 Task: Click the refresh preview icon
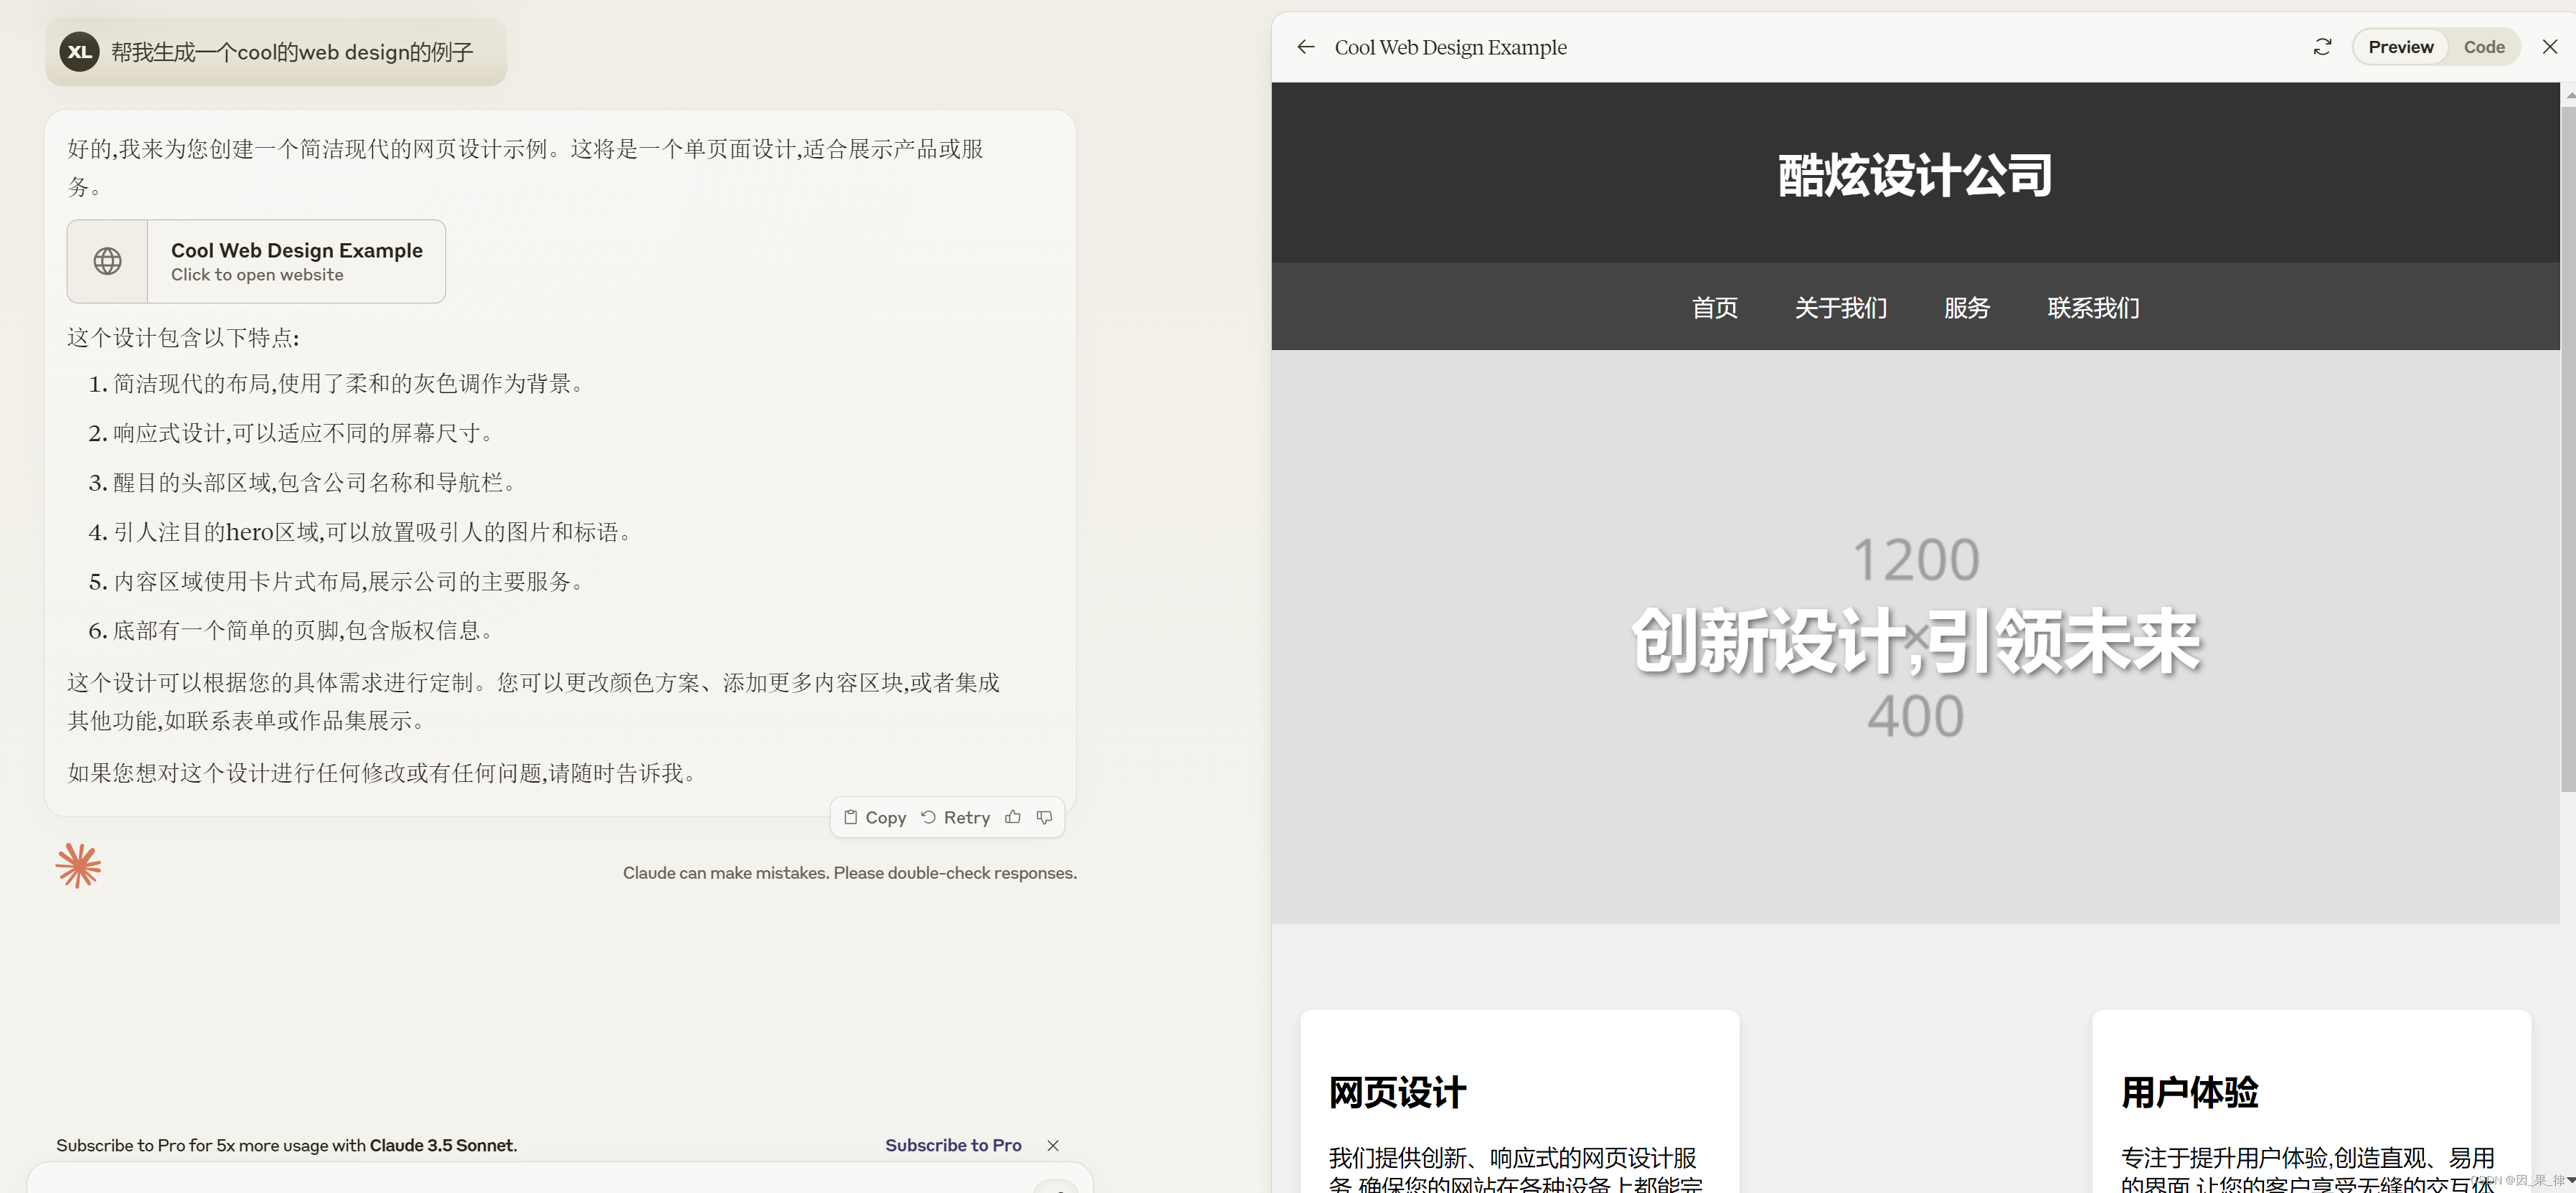pos(2322,47)
